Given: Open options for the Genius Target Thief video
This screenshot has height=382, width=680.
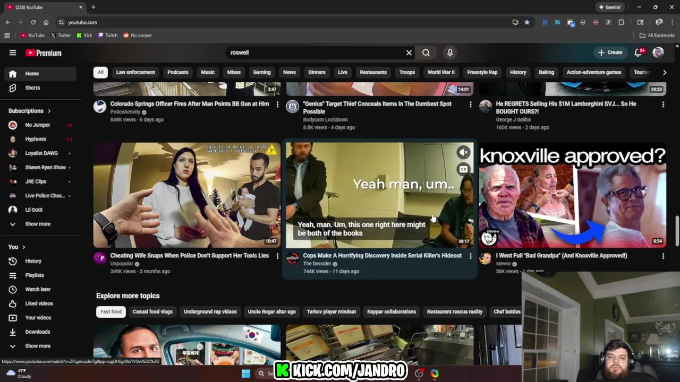Looking at the screenshot, I should 470,105.
